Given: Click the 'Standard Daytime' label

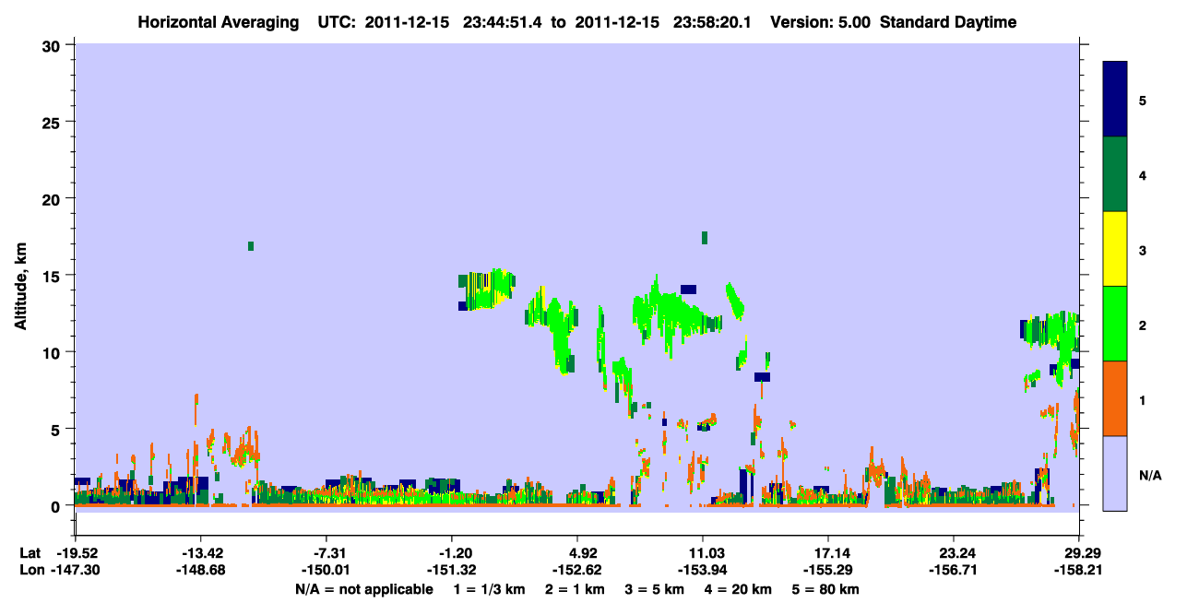Looking at the screenshot, I should coord(948,22).
